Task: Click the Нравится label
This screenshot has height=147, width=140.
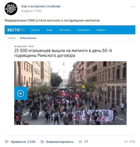Action: [x=18, y=142]
